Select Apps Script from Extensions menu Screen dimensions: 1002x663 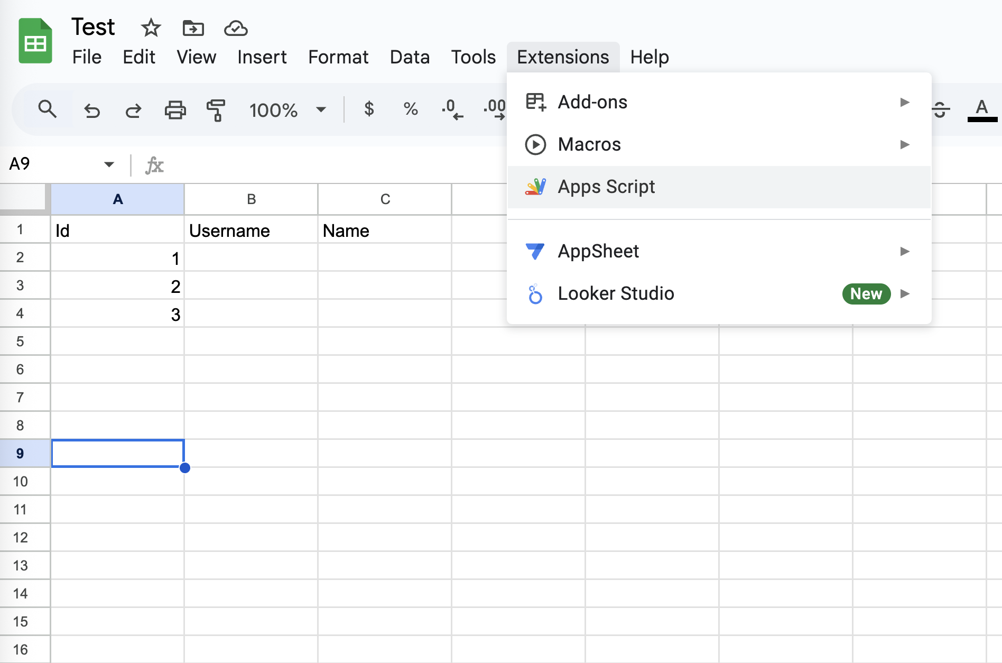click(x=719, y=187)
